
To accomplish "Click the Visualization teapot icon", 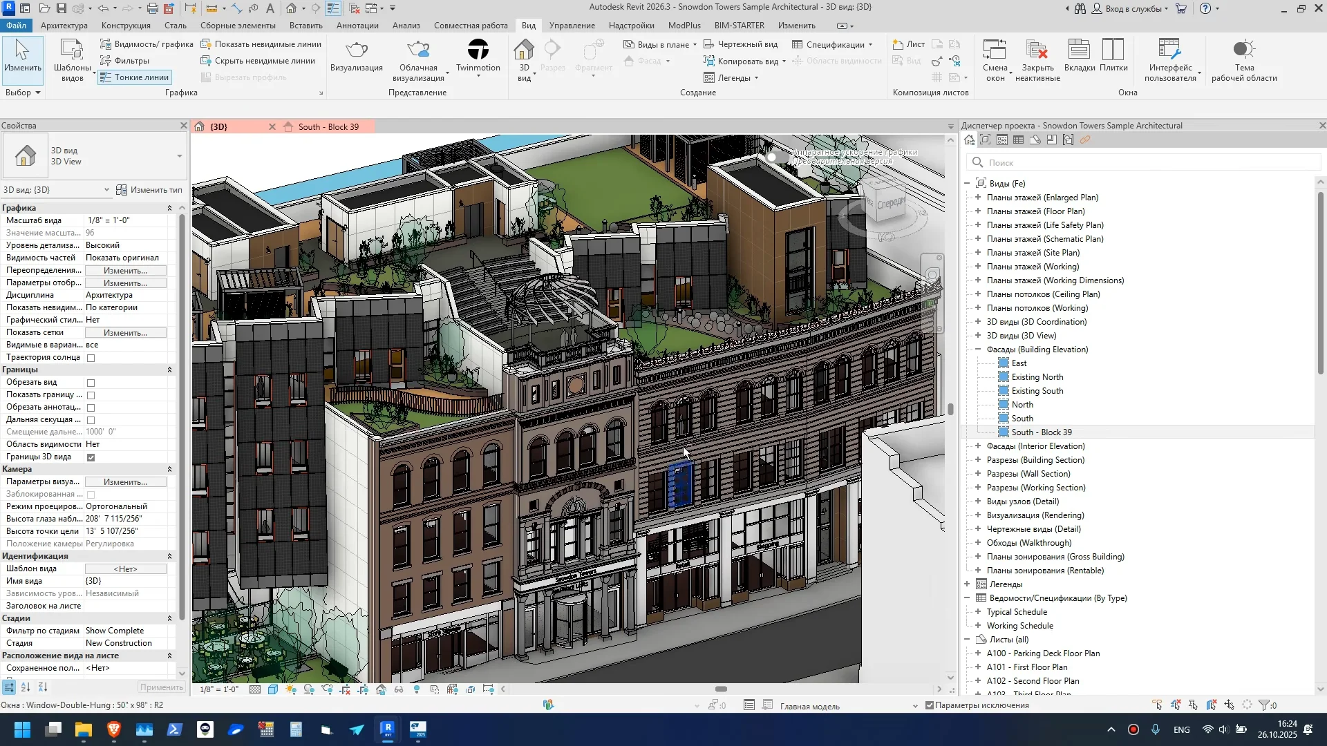I will [x=357, y=50].
